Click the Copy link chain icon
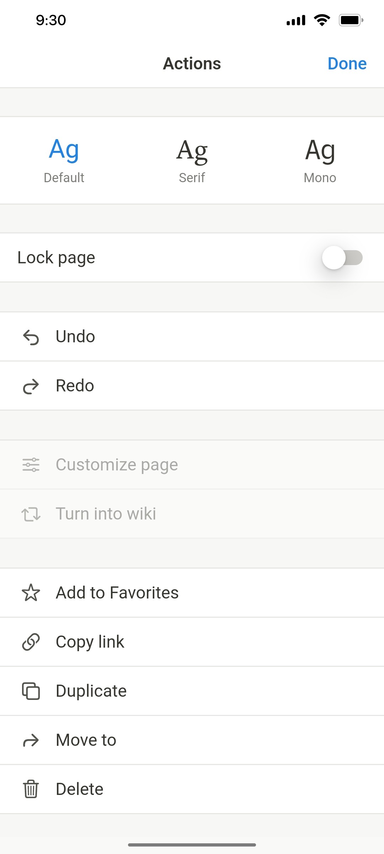 [x=31, y=642]
